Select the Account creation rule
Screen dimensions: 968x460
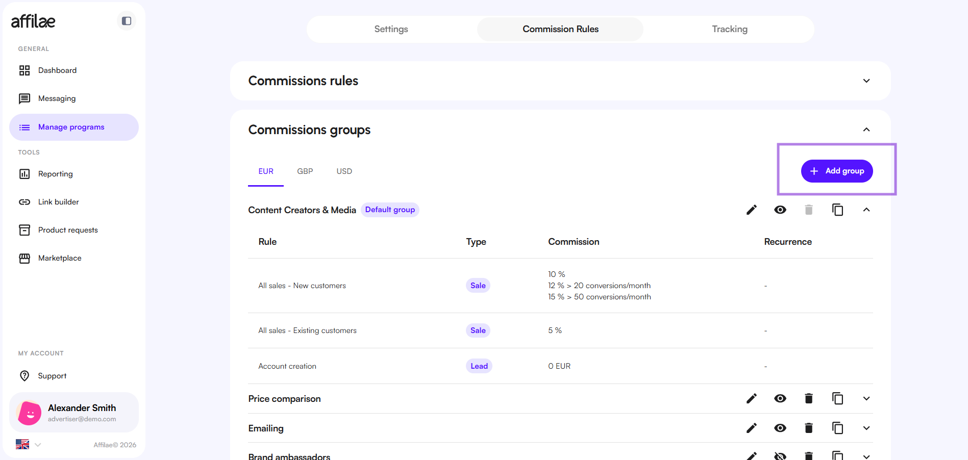tap(287, 366)
